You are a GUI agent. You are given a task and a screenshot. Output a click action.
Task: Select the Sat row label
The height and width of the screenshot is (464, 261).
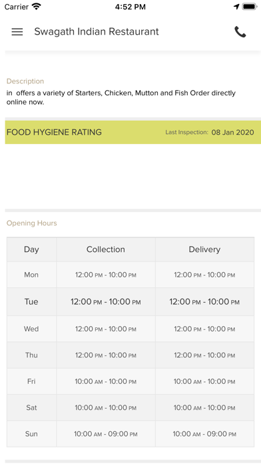[x=32, y=407]
